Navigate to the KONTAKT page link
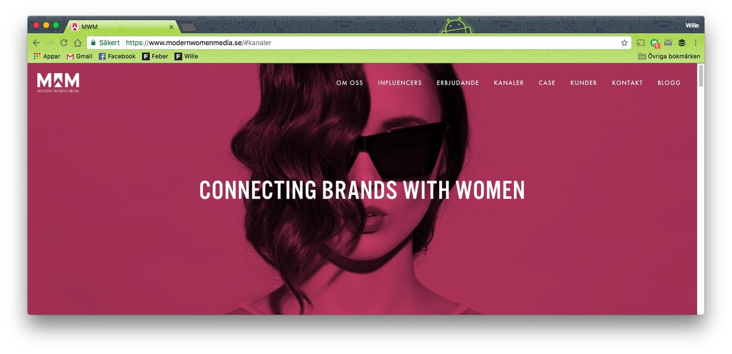The height and width of the screenshot is (354, 732). 627,83
